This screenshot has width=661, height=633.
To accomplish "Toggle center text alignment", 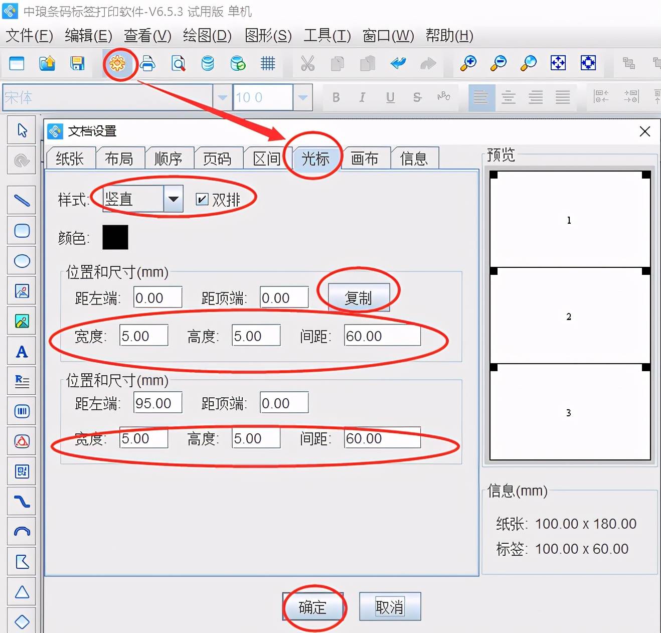I will click(509, 97).
